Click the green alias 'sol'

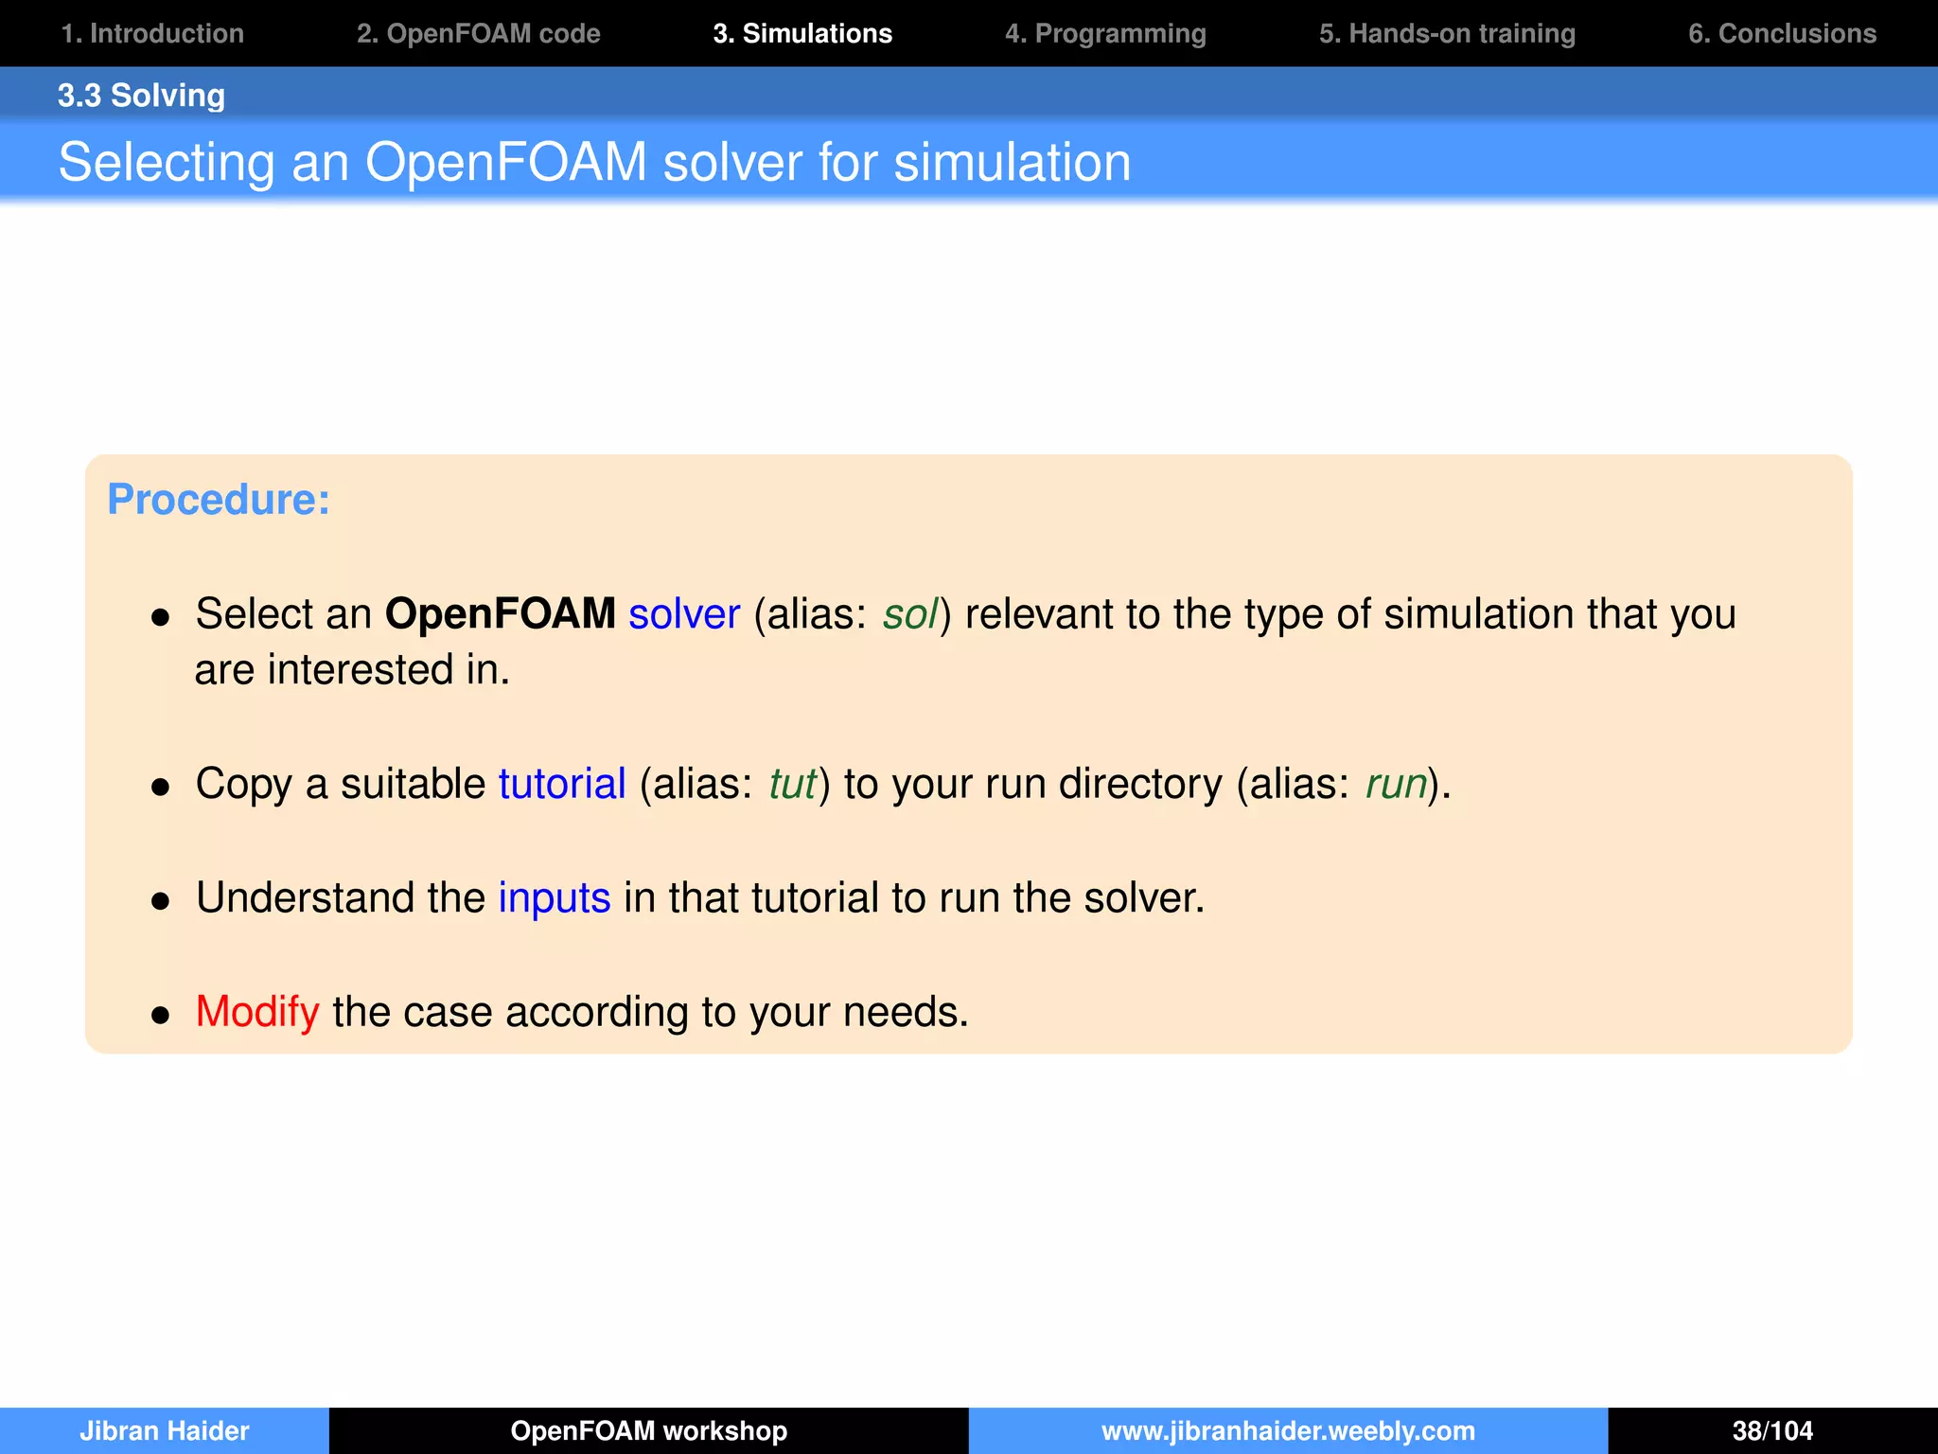click(x=910, y=613)
